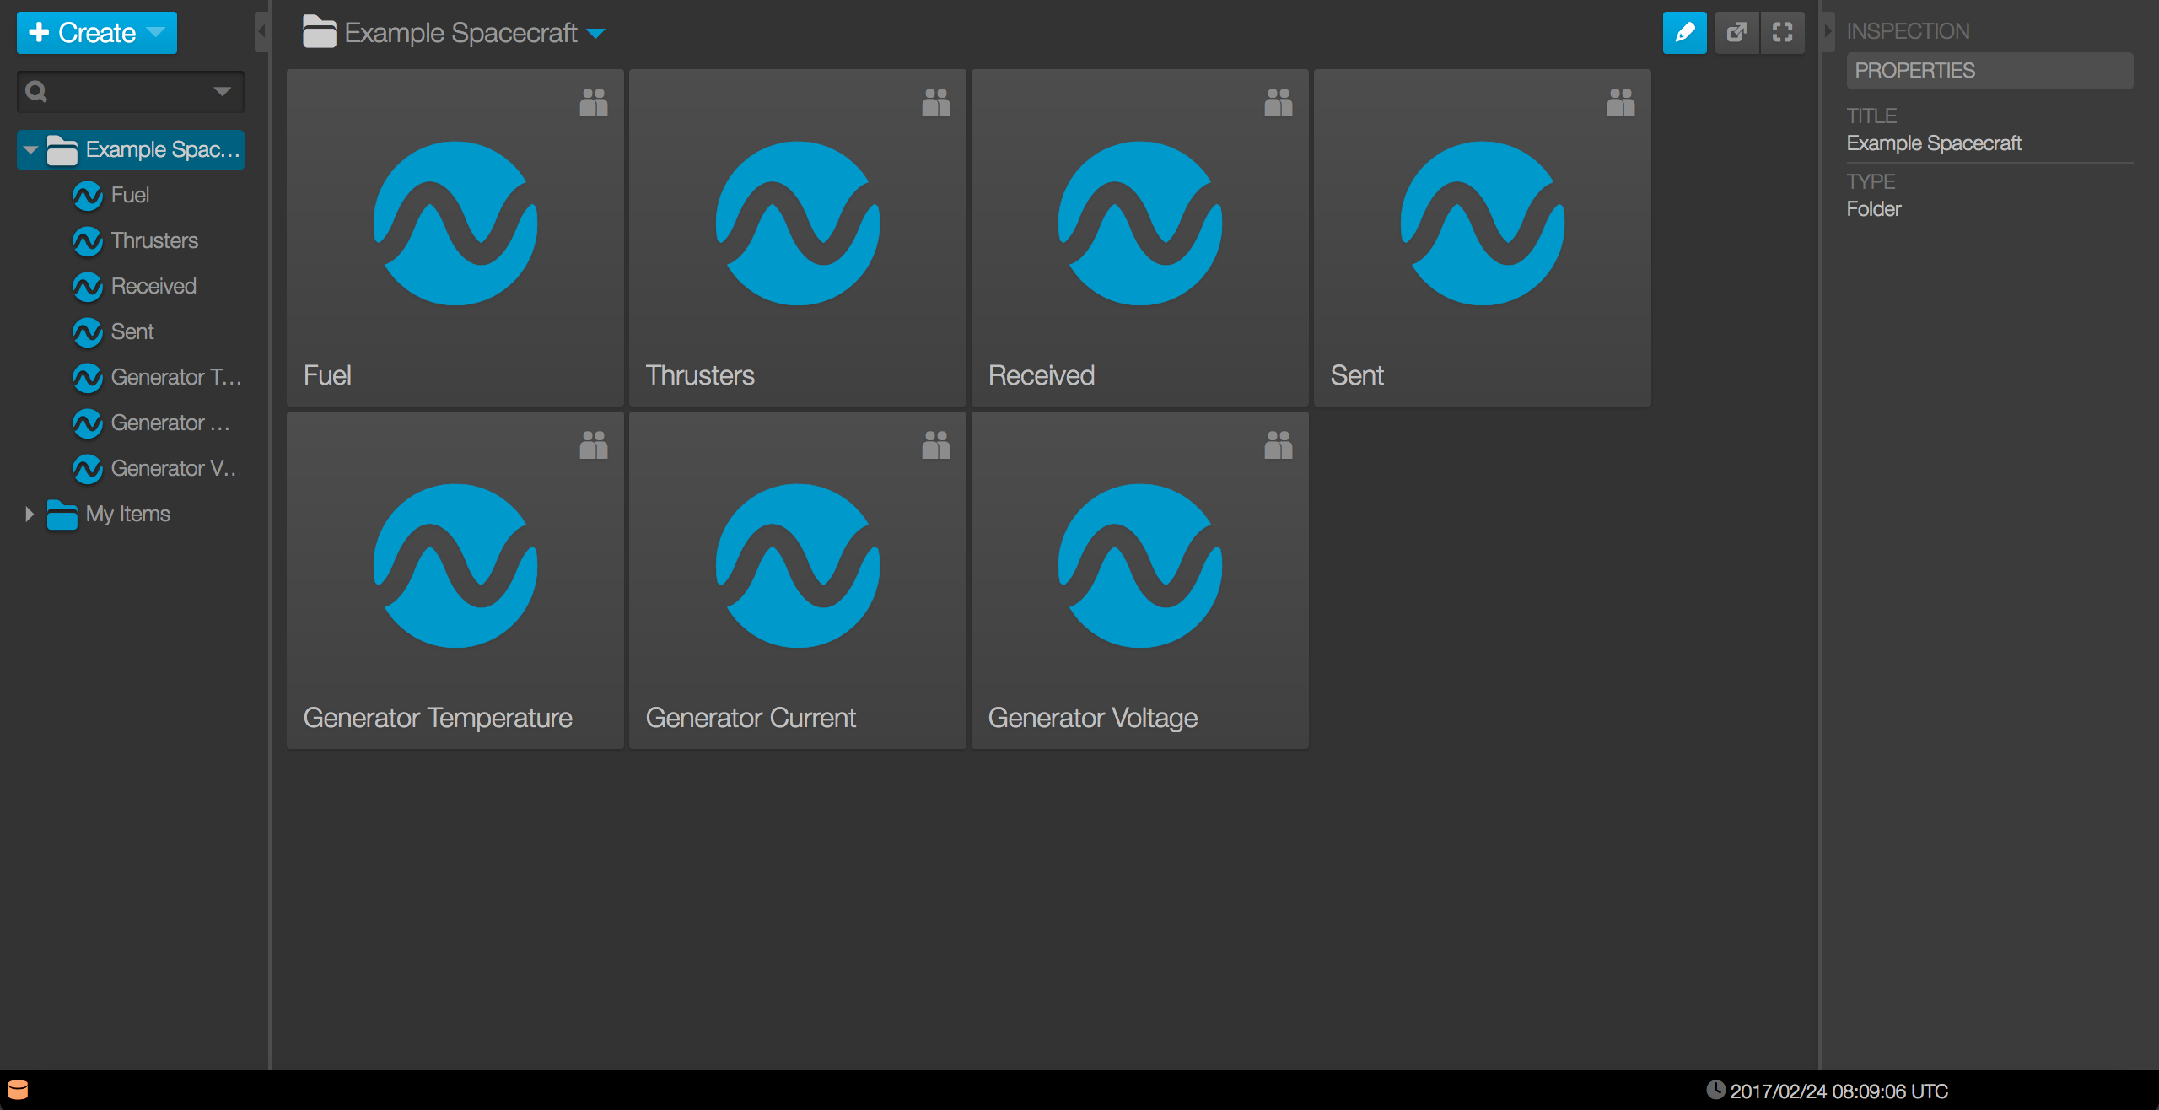2159x1110 pixels.
Task: Toggle fullscreen view icon
Action: click(x=1782, y=33)
